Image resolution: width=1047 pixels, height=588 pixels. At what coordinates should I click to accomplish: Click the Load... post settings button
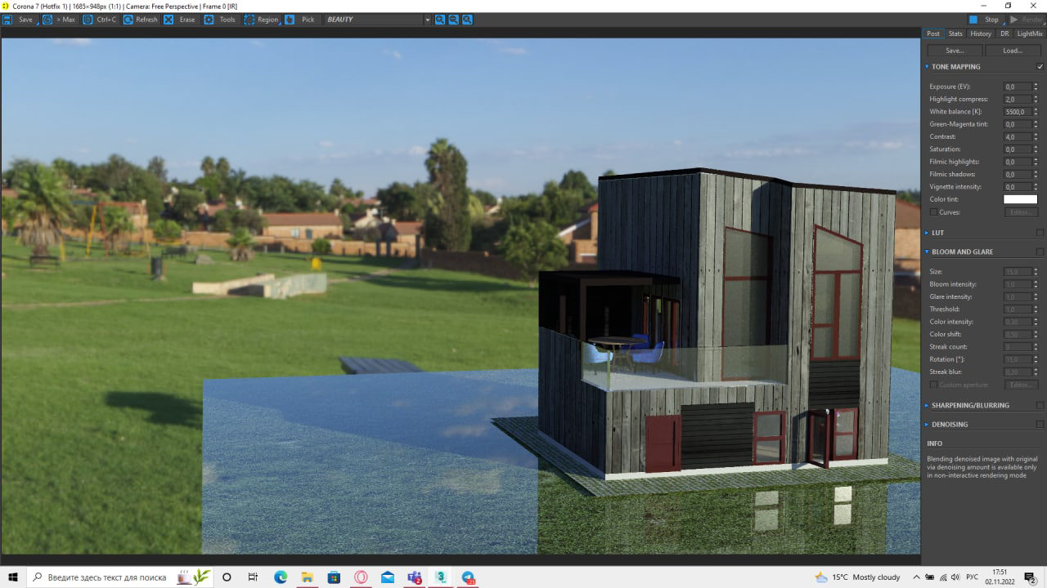(x=1013, y=51)
